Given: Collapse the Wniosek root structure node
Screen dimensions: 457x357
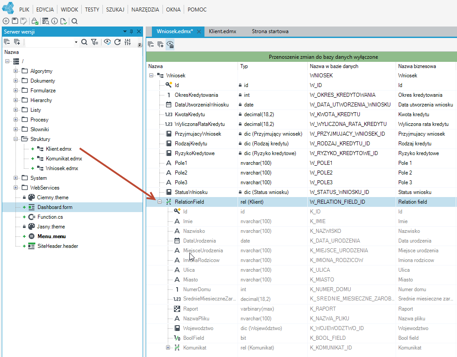Looking at the screenshot, I should coord(151,76).
